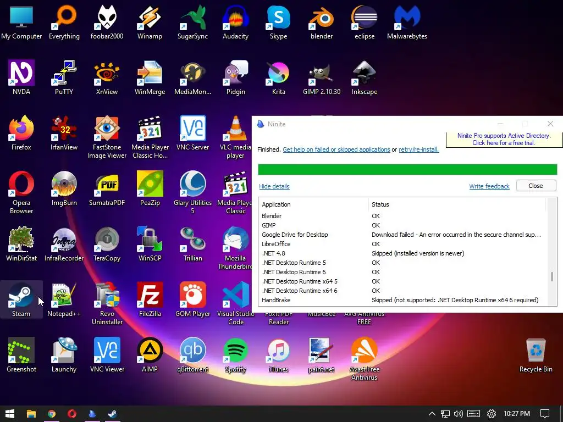The height and width of the screenshot is (422, 563).
Task: Open the Write feedback link
Action: pyautogui.click(x=489, y=186)
